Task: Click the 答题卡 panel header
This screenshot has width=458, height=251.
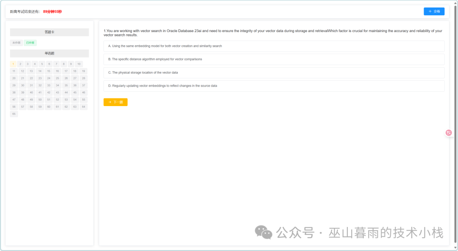Action: point(49,32)
